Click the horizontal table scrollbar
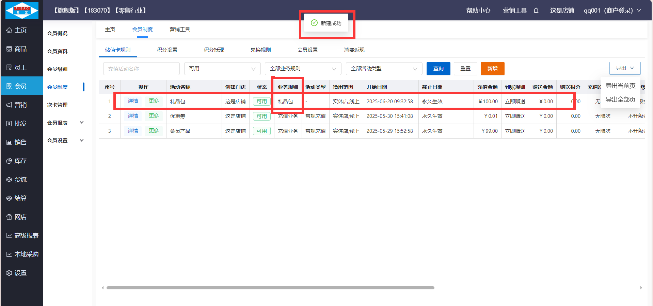653x306 pixels. point(270,288)
